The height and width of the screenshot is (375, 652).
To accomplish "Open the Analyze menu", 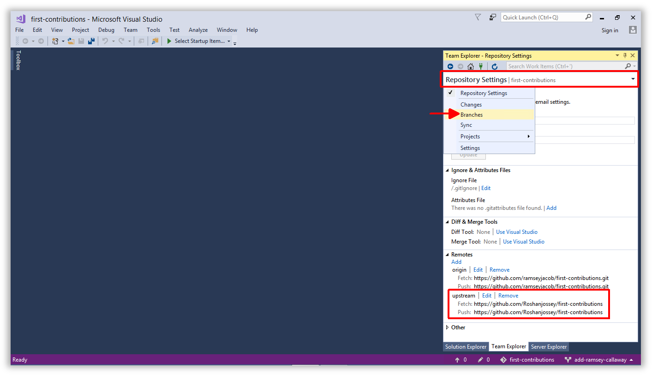I will pyautogui.click(x=198, y=30).
